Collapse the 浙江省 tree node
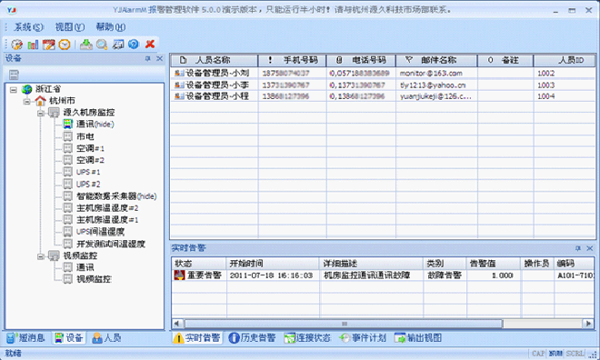Image resolution: width=600 pixels, height=360 pixels. 14,90
